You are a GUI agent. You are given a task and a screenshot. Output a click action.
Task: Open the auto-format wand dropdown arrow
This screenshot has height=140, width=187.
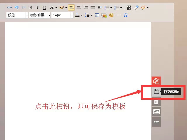[x=148, y=8]
